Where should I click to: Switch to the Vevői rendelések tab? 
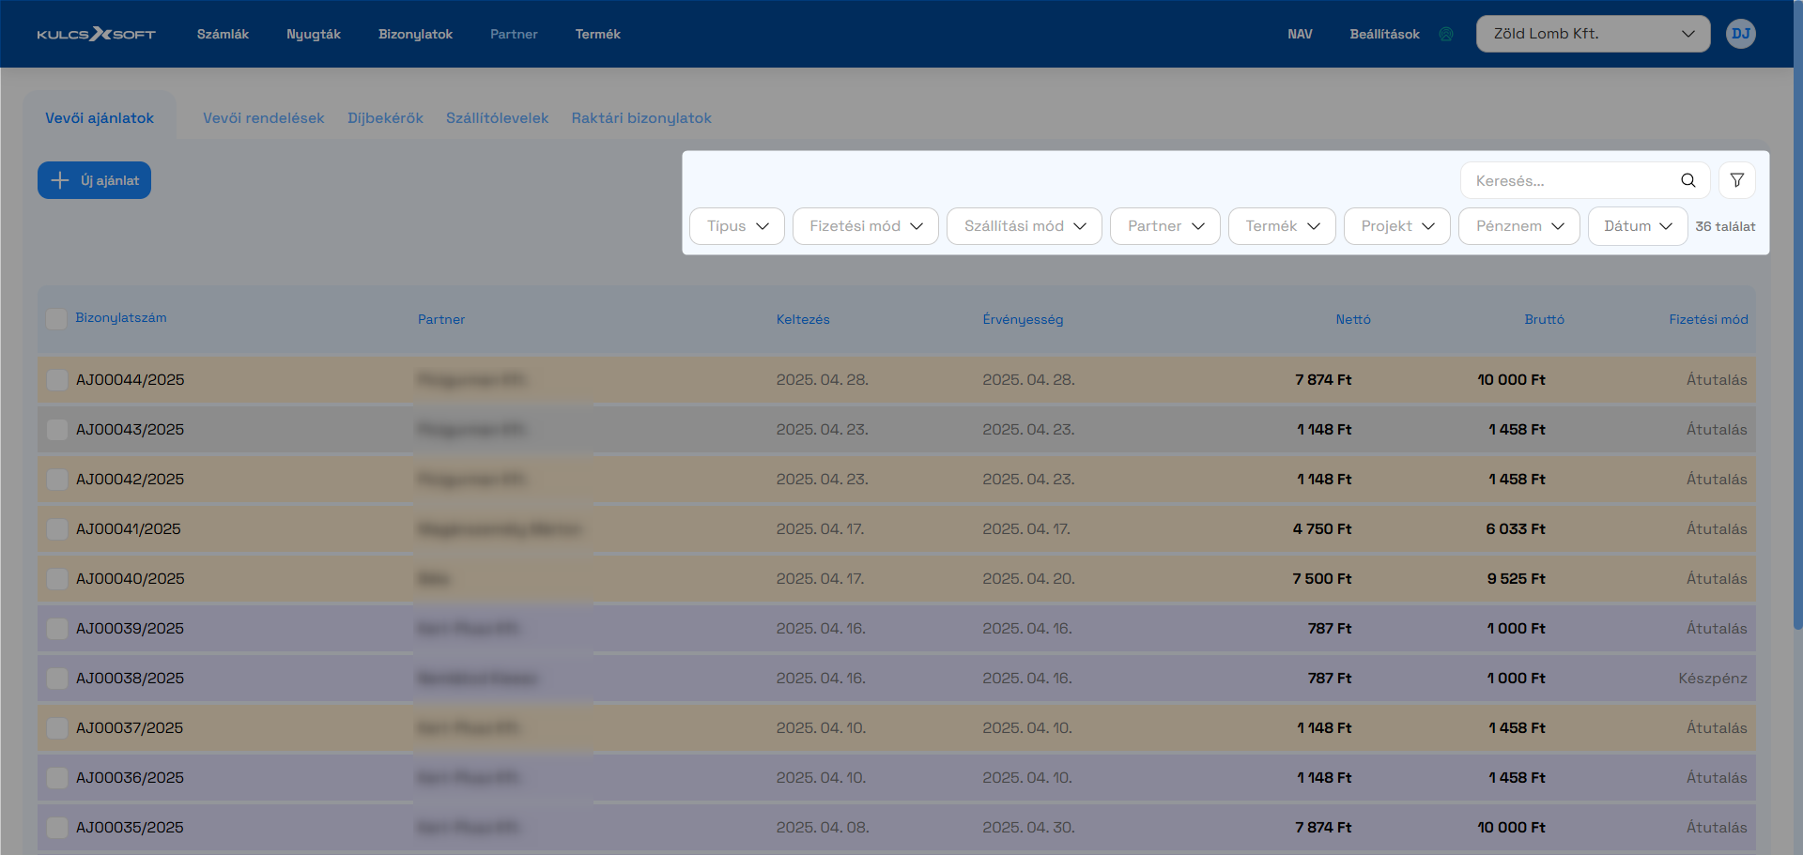pyautogui.click(x=264, y=118)
